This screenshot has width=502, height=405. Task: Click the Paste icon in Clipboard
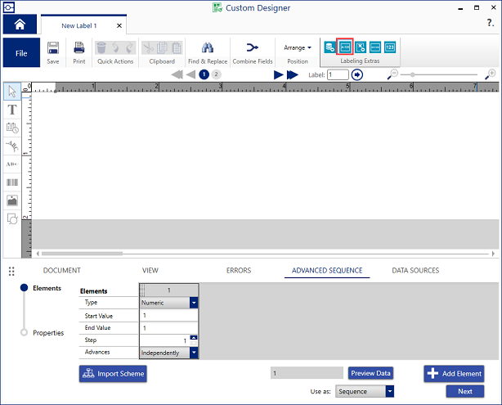pos(176,47)
